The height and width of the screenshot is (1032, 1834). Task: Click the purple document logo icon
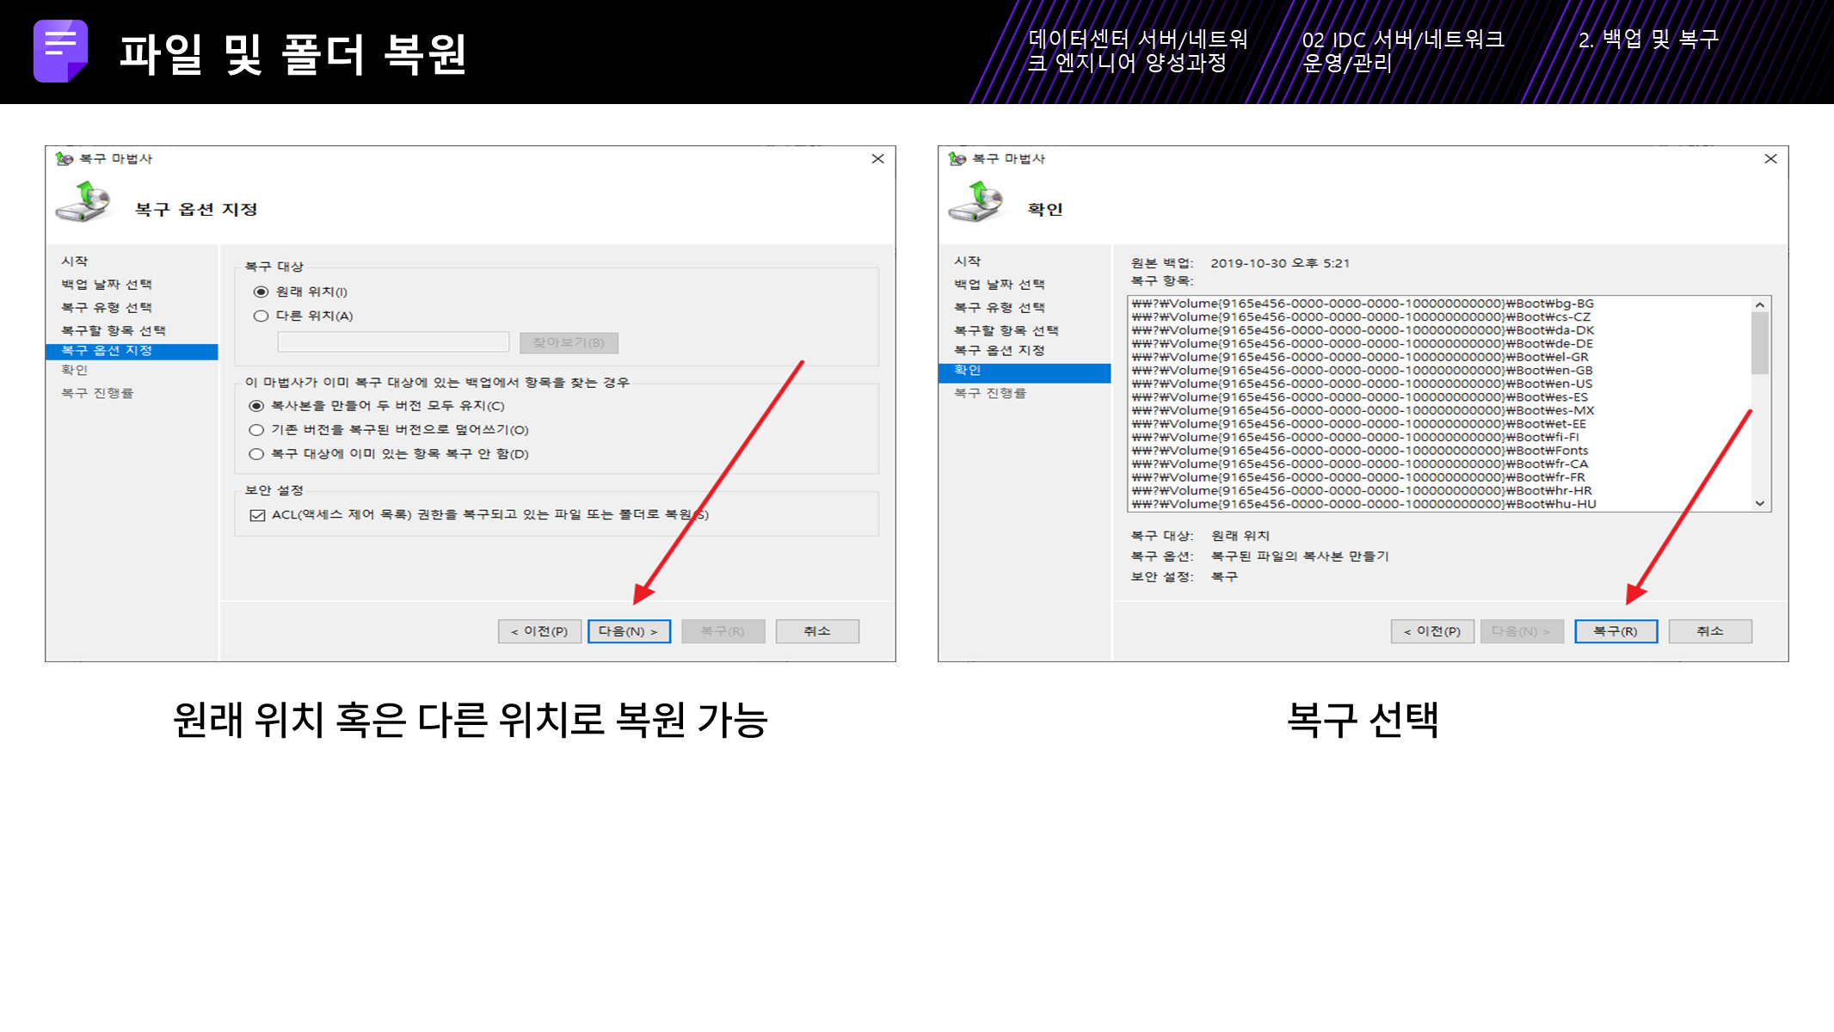pos(60,51)
